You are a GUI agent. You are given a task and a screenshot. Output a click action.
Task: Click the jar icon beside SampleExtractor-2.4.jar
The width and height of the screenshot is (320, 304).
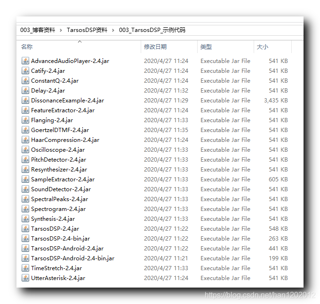[25, 179]
